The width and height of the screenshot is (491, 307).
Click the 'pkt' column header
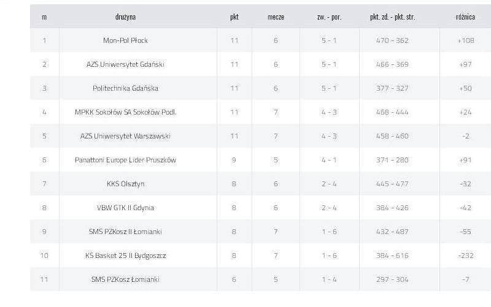(234, 17)
